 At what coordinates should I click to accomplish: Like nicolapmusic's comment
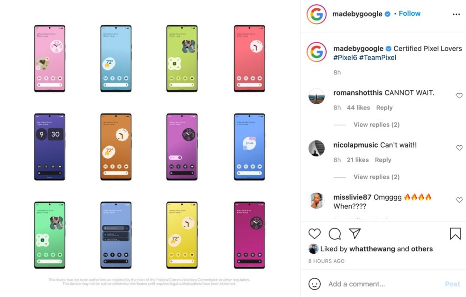pyautogui.click(x=459, y=148)
